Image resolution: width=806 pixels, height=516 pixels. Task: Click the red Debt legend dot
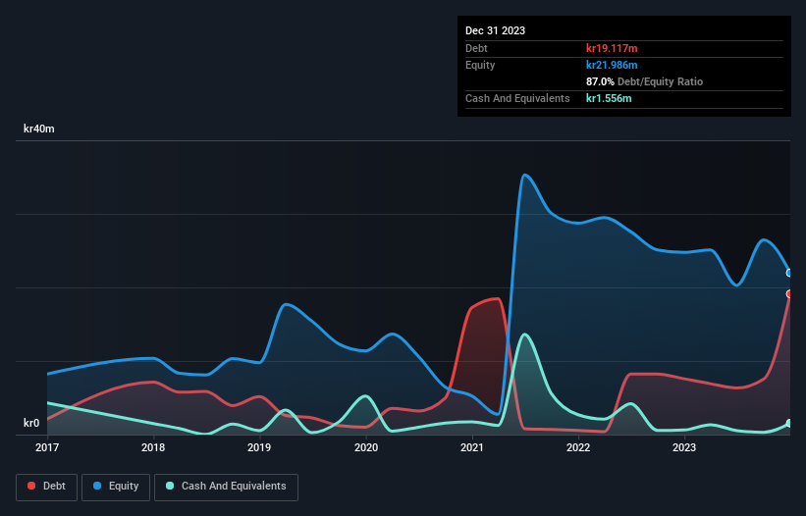coord(31,486)
